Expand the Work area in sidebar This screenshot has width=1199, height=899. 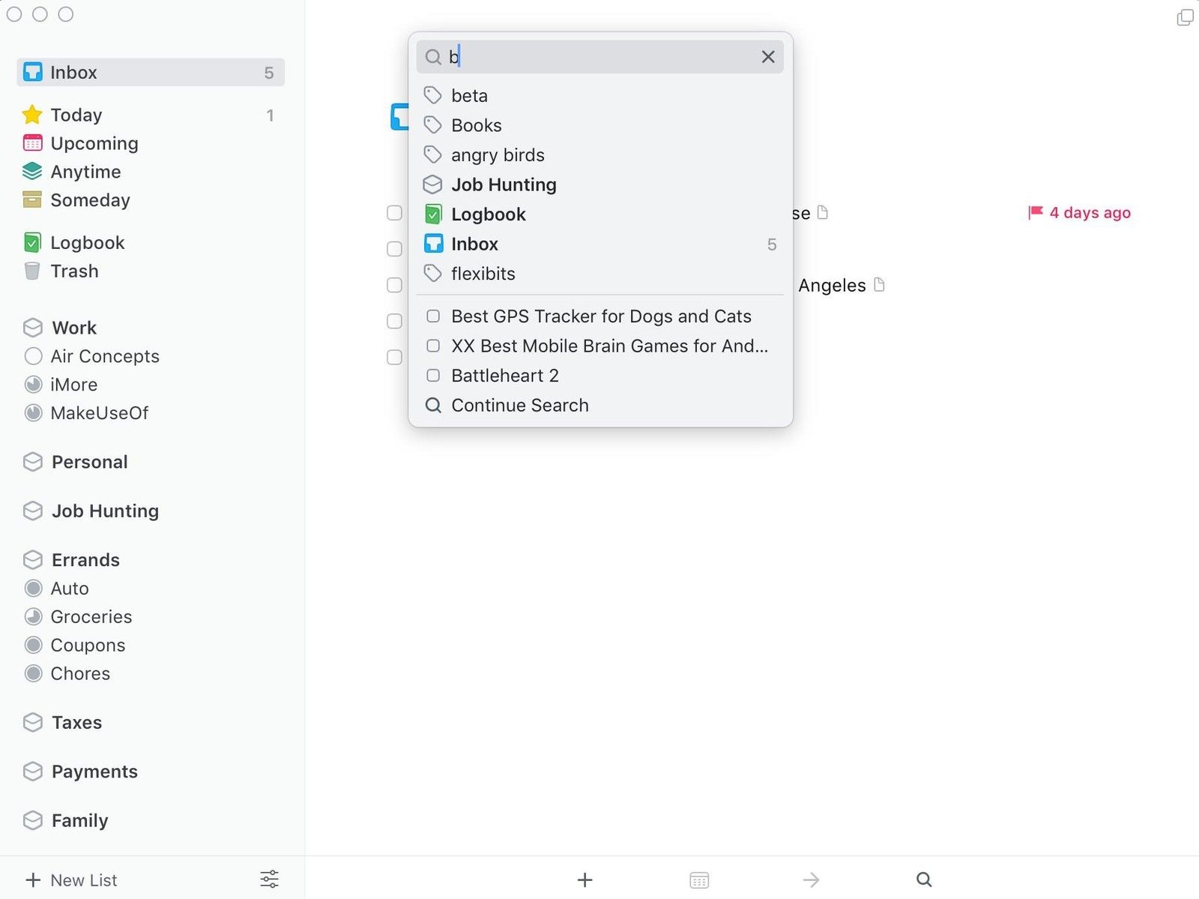[x=74, y=328]
